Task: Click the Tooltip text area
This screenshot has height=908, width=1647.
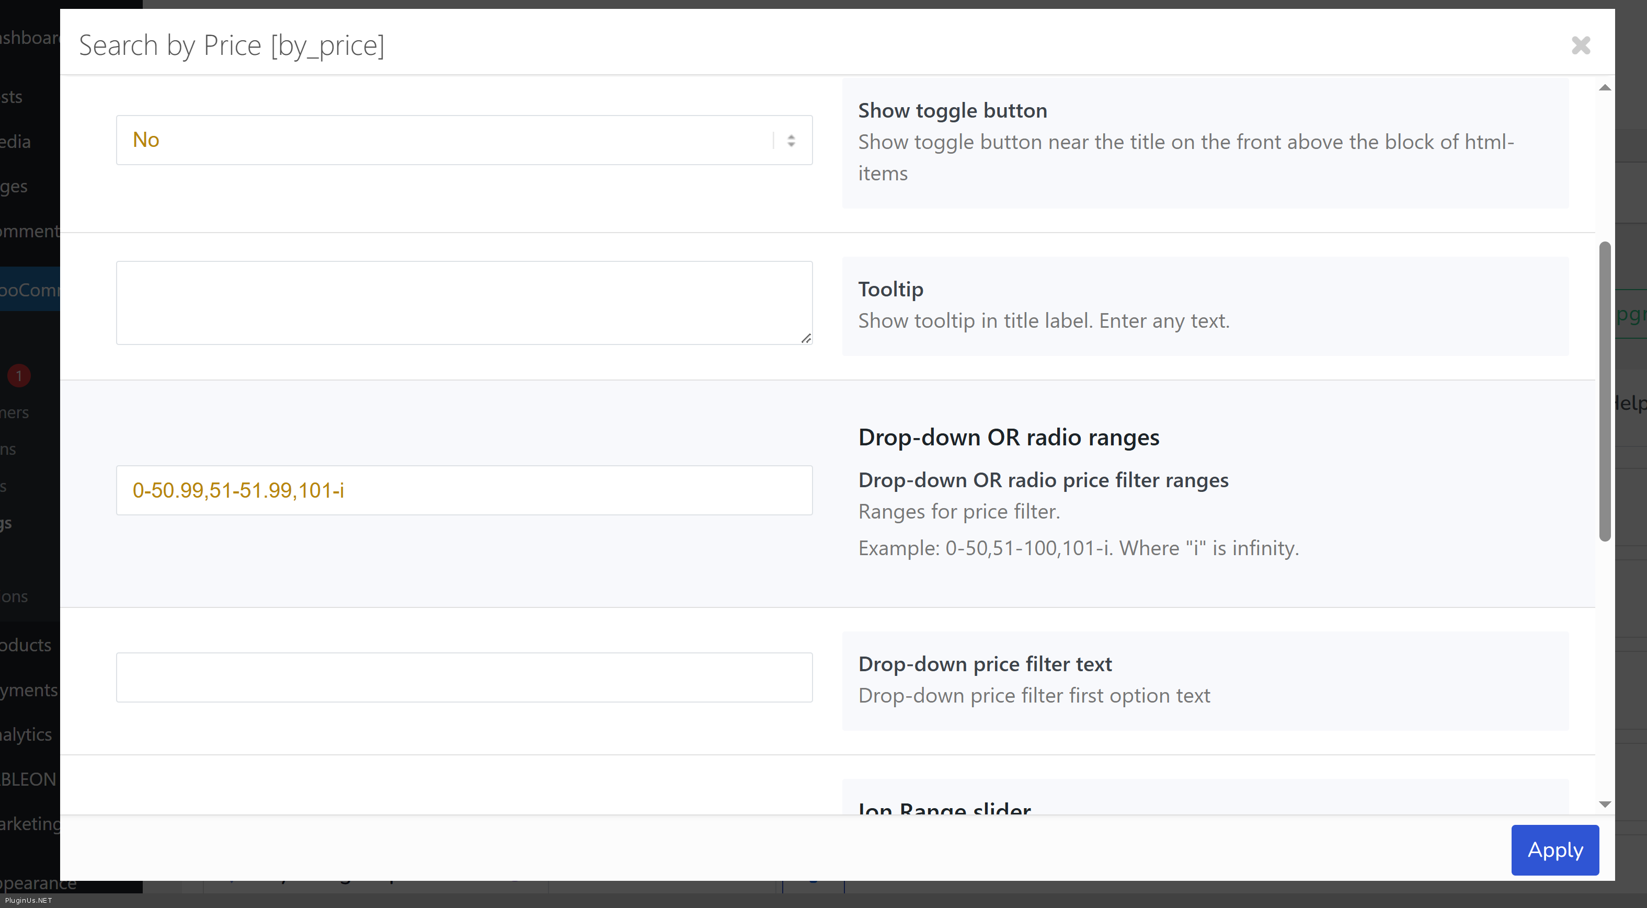Action: [464, 303]
